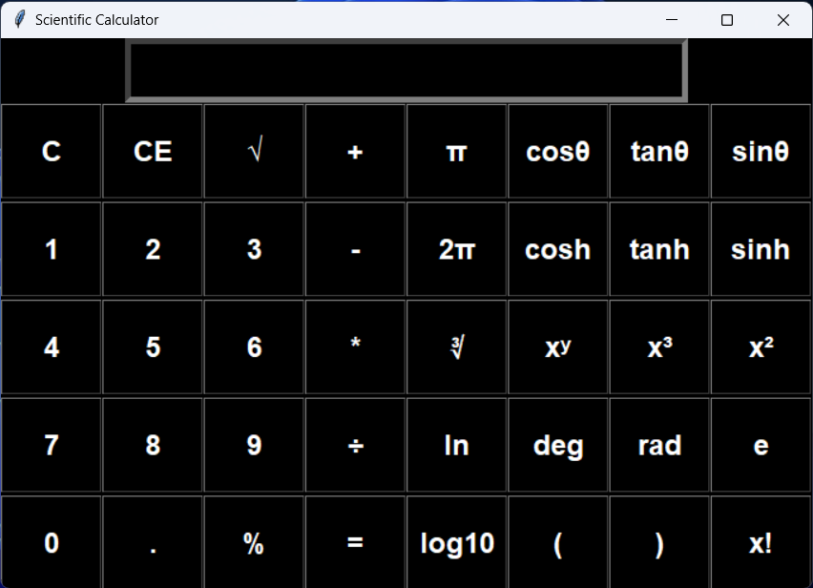This screenshot has width=813, height=588.
Task: Click the 2π constant button
Action: pos(456,249)
